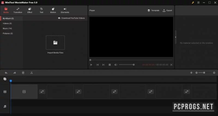Open the Motion tab
The image size is (218, 116).
[x=53, y=11]
